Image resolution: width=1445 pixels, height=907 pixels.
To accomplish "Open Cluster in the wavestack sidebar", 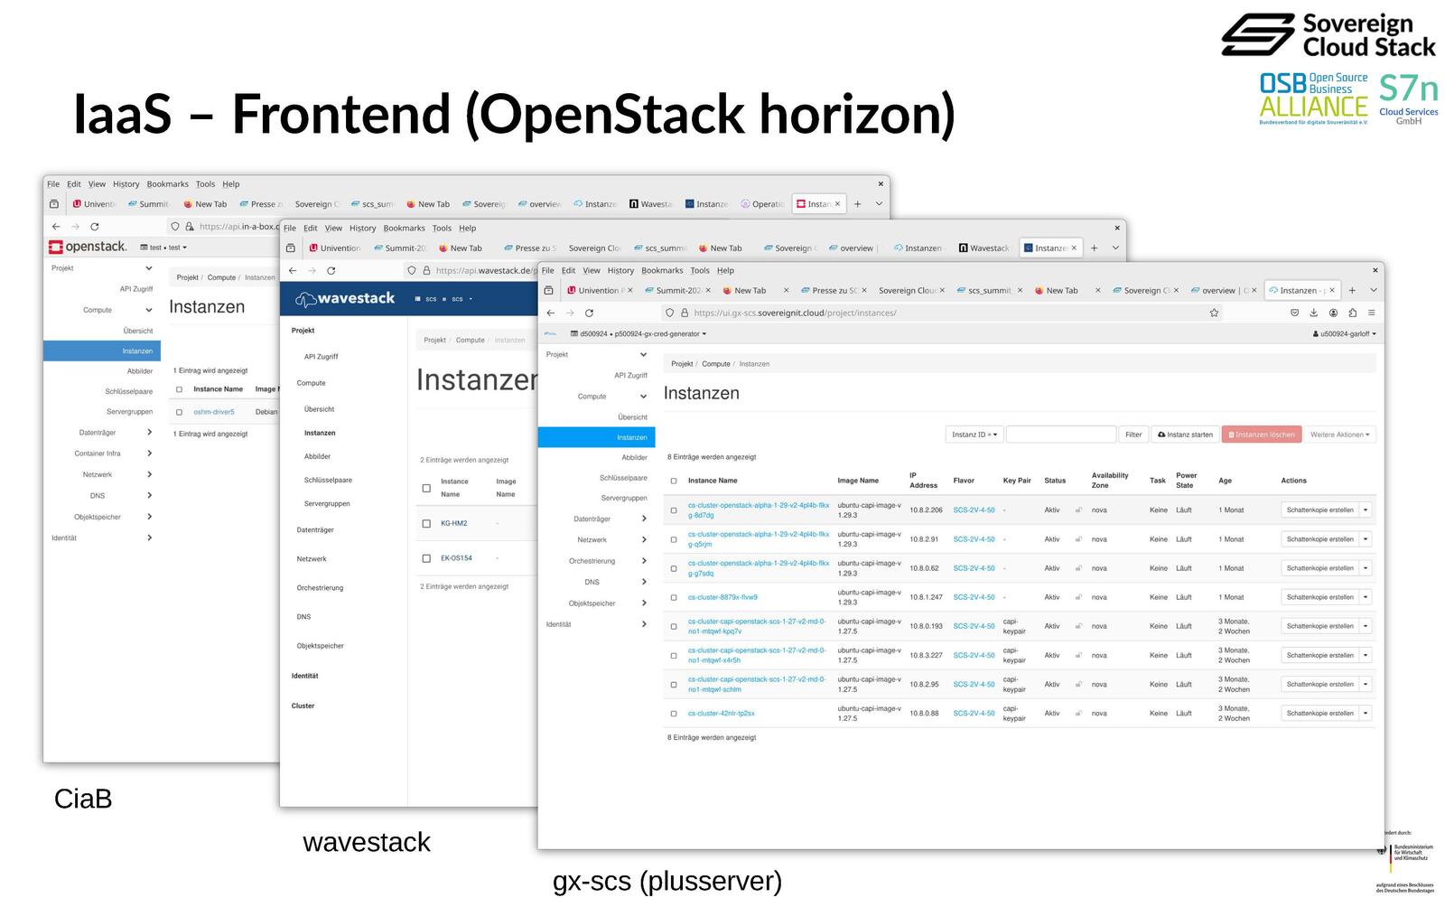I will pos(303,706).
